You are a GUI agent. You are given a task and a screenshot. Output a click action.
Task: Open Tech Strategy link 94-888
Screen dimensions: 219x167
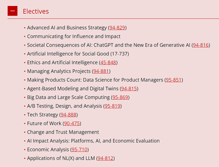pos(68,115)
